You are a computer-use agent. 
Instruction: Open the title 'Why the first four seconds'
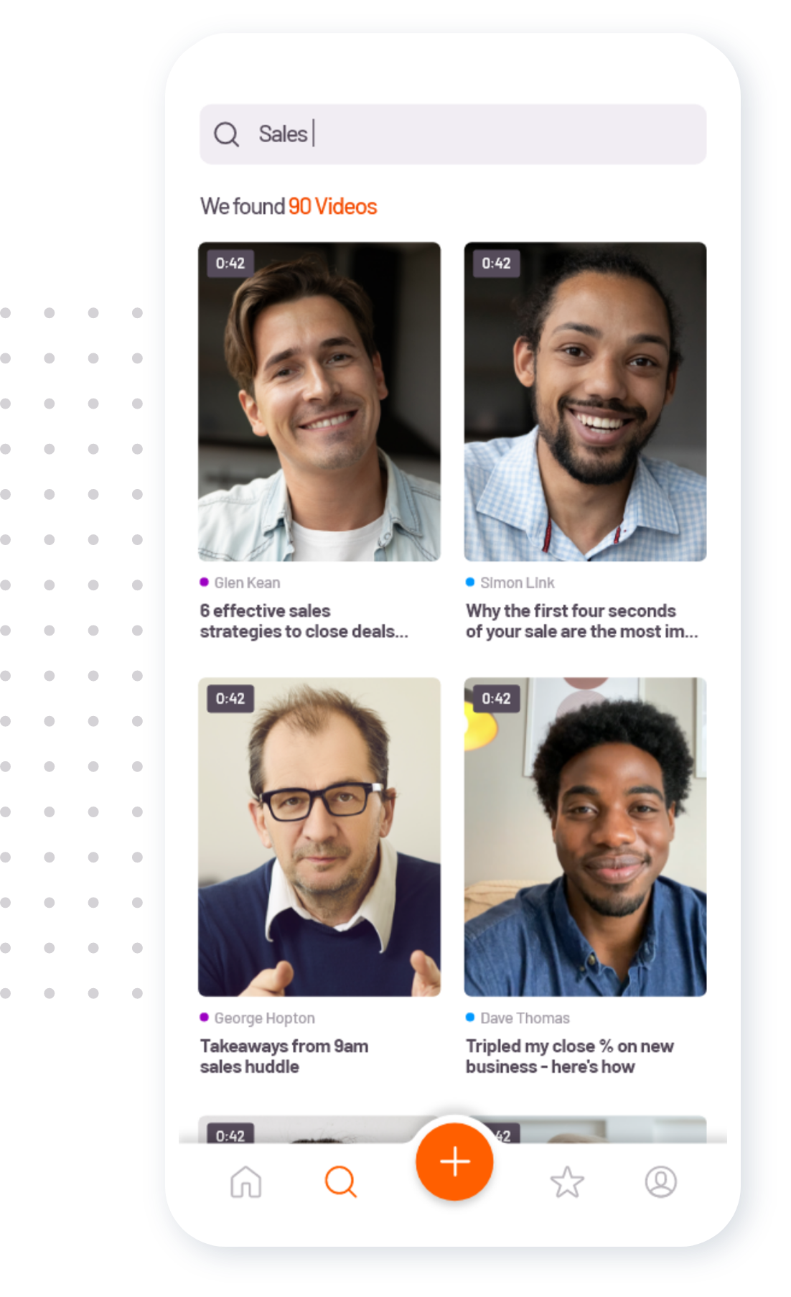581,621
